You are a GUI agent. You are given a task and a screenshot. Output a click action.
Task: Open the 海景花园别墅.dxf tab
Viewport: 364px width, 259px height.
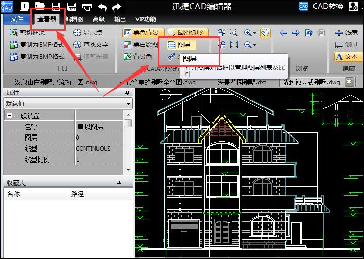(x=242, y=82)
